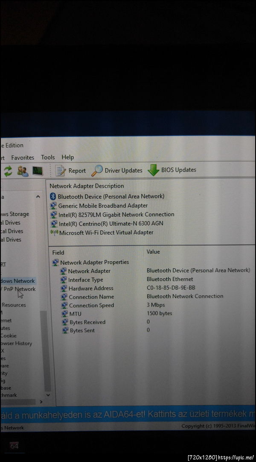256x462 pixels.
Task: Click the Driver Updates magnifier icon
Action: [x=97, y=171]
